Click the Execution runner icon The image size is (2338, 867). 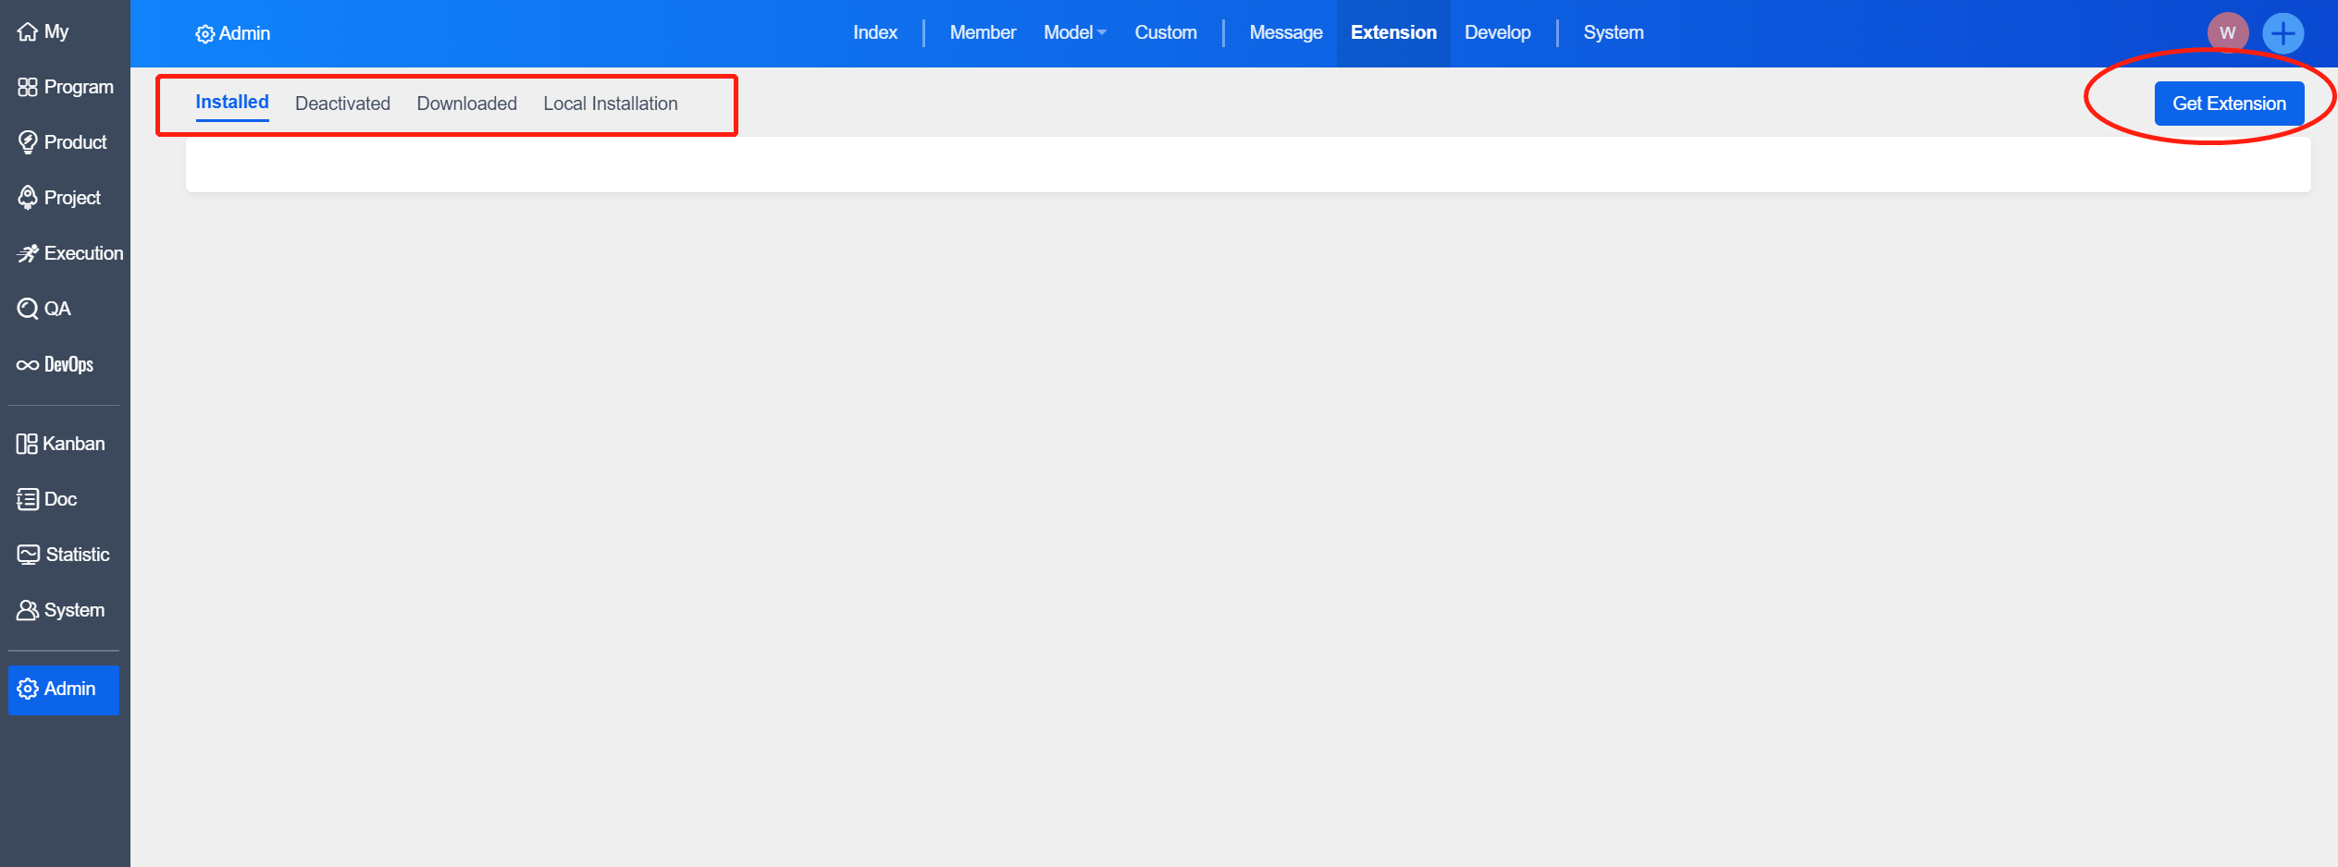click(28, 253)
